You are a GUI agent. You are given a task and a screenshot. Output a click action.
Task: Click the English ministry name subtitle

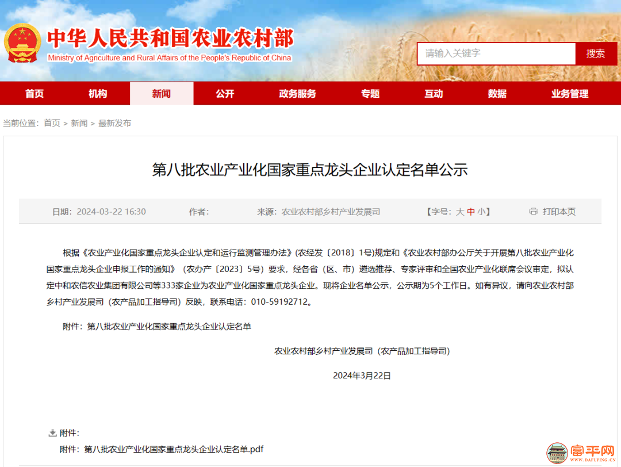[x=170, y=58]
